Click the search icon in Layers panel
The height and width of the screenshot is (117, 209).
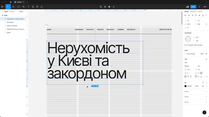pyautogui.click(x=2, y=12)
